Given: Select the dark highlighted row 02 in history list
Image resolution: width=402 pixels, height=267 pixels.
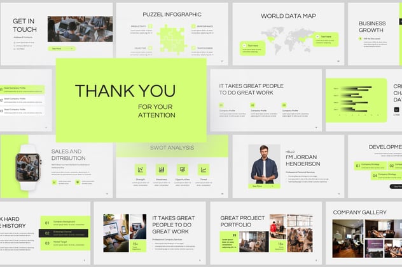Looking at the screenshot, I should 64,233.
